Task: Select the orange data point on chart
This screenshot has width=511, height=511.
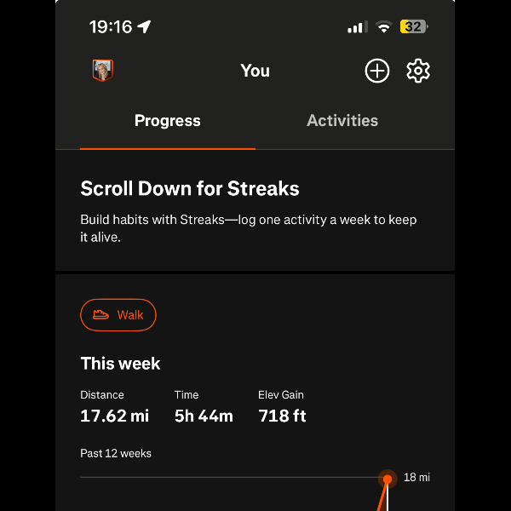Action: 388,479
